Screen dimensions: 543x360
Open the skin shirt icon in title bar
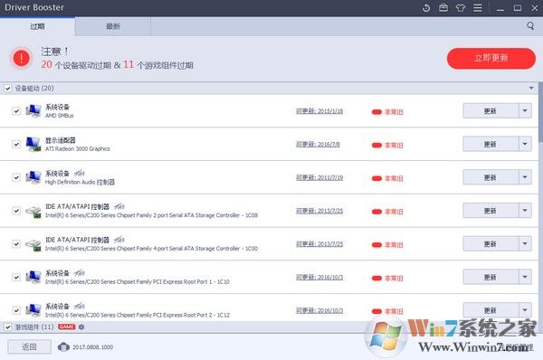tap(461, 7)
